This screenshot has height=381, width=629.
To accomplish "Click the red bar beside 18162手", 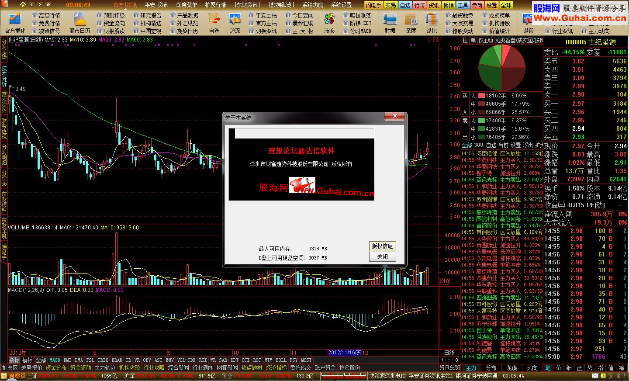I will pyautogui.click(x=481, y=95).
